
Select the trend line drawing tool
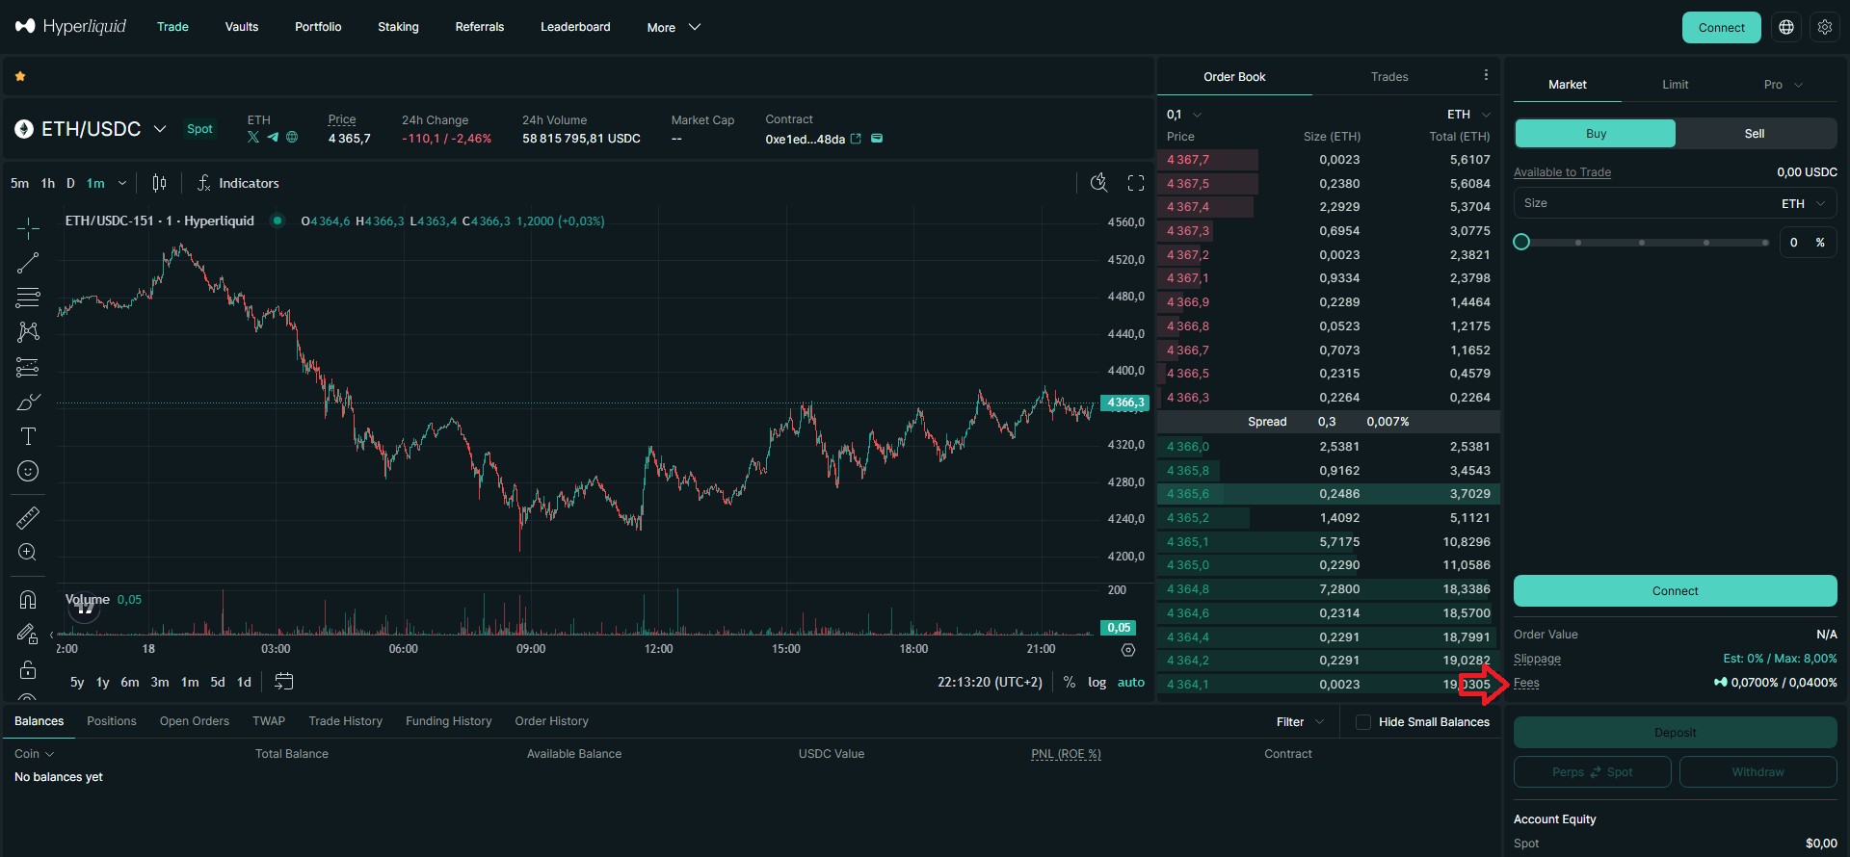tap(28, 262)
